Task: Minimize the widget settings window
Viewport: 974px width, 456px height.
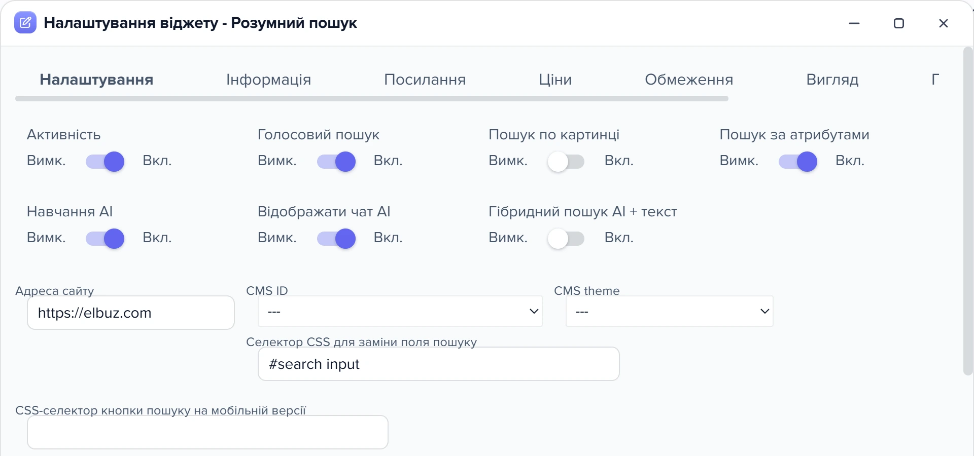Action: (854, 23)
